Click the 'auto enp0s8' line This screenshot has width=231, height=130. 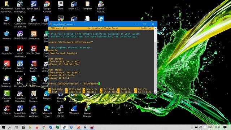pos(55,58)
